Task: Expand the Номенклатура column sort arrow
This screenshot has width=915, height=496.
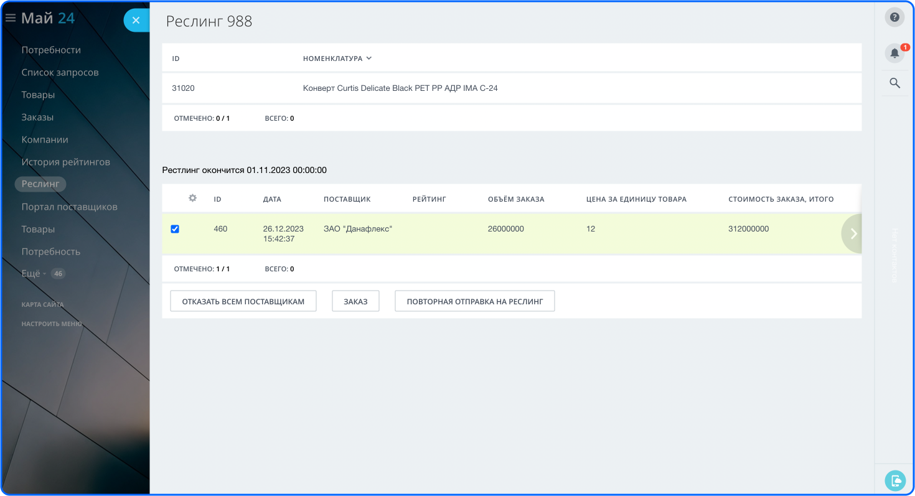Action: (x=369, y=58)
